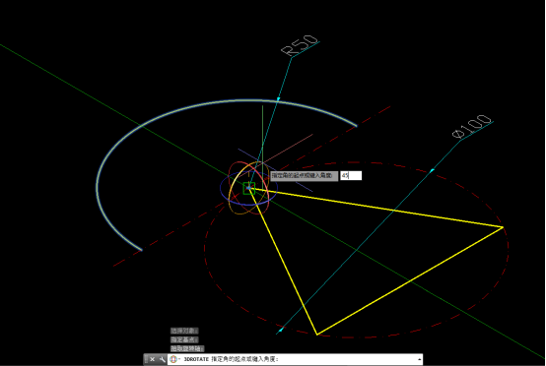Close the command line window with X
The width and height of the screenshot is (546, 366).
coord(153,359)
